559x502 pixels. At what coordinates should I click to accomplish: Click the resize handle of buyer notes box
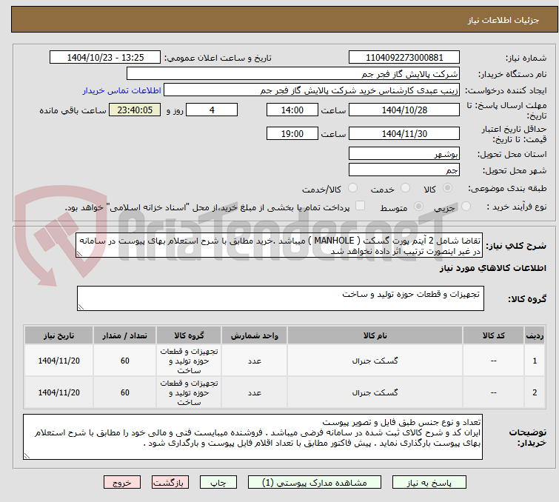[27, 455]
